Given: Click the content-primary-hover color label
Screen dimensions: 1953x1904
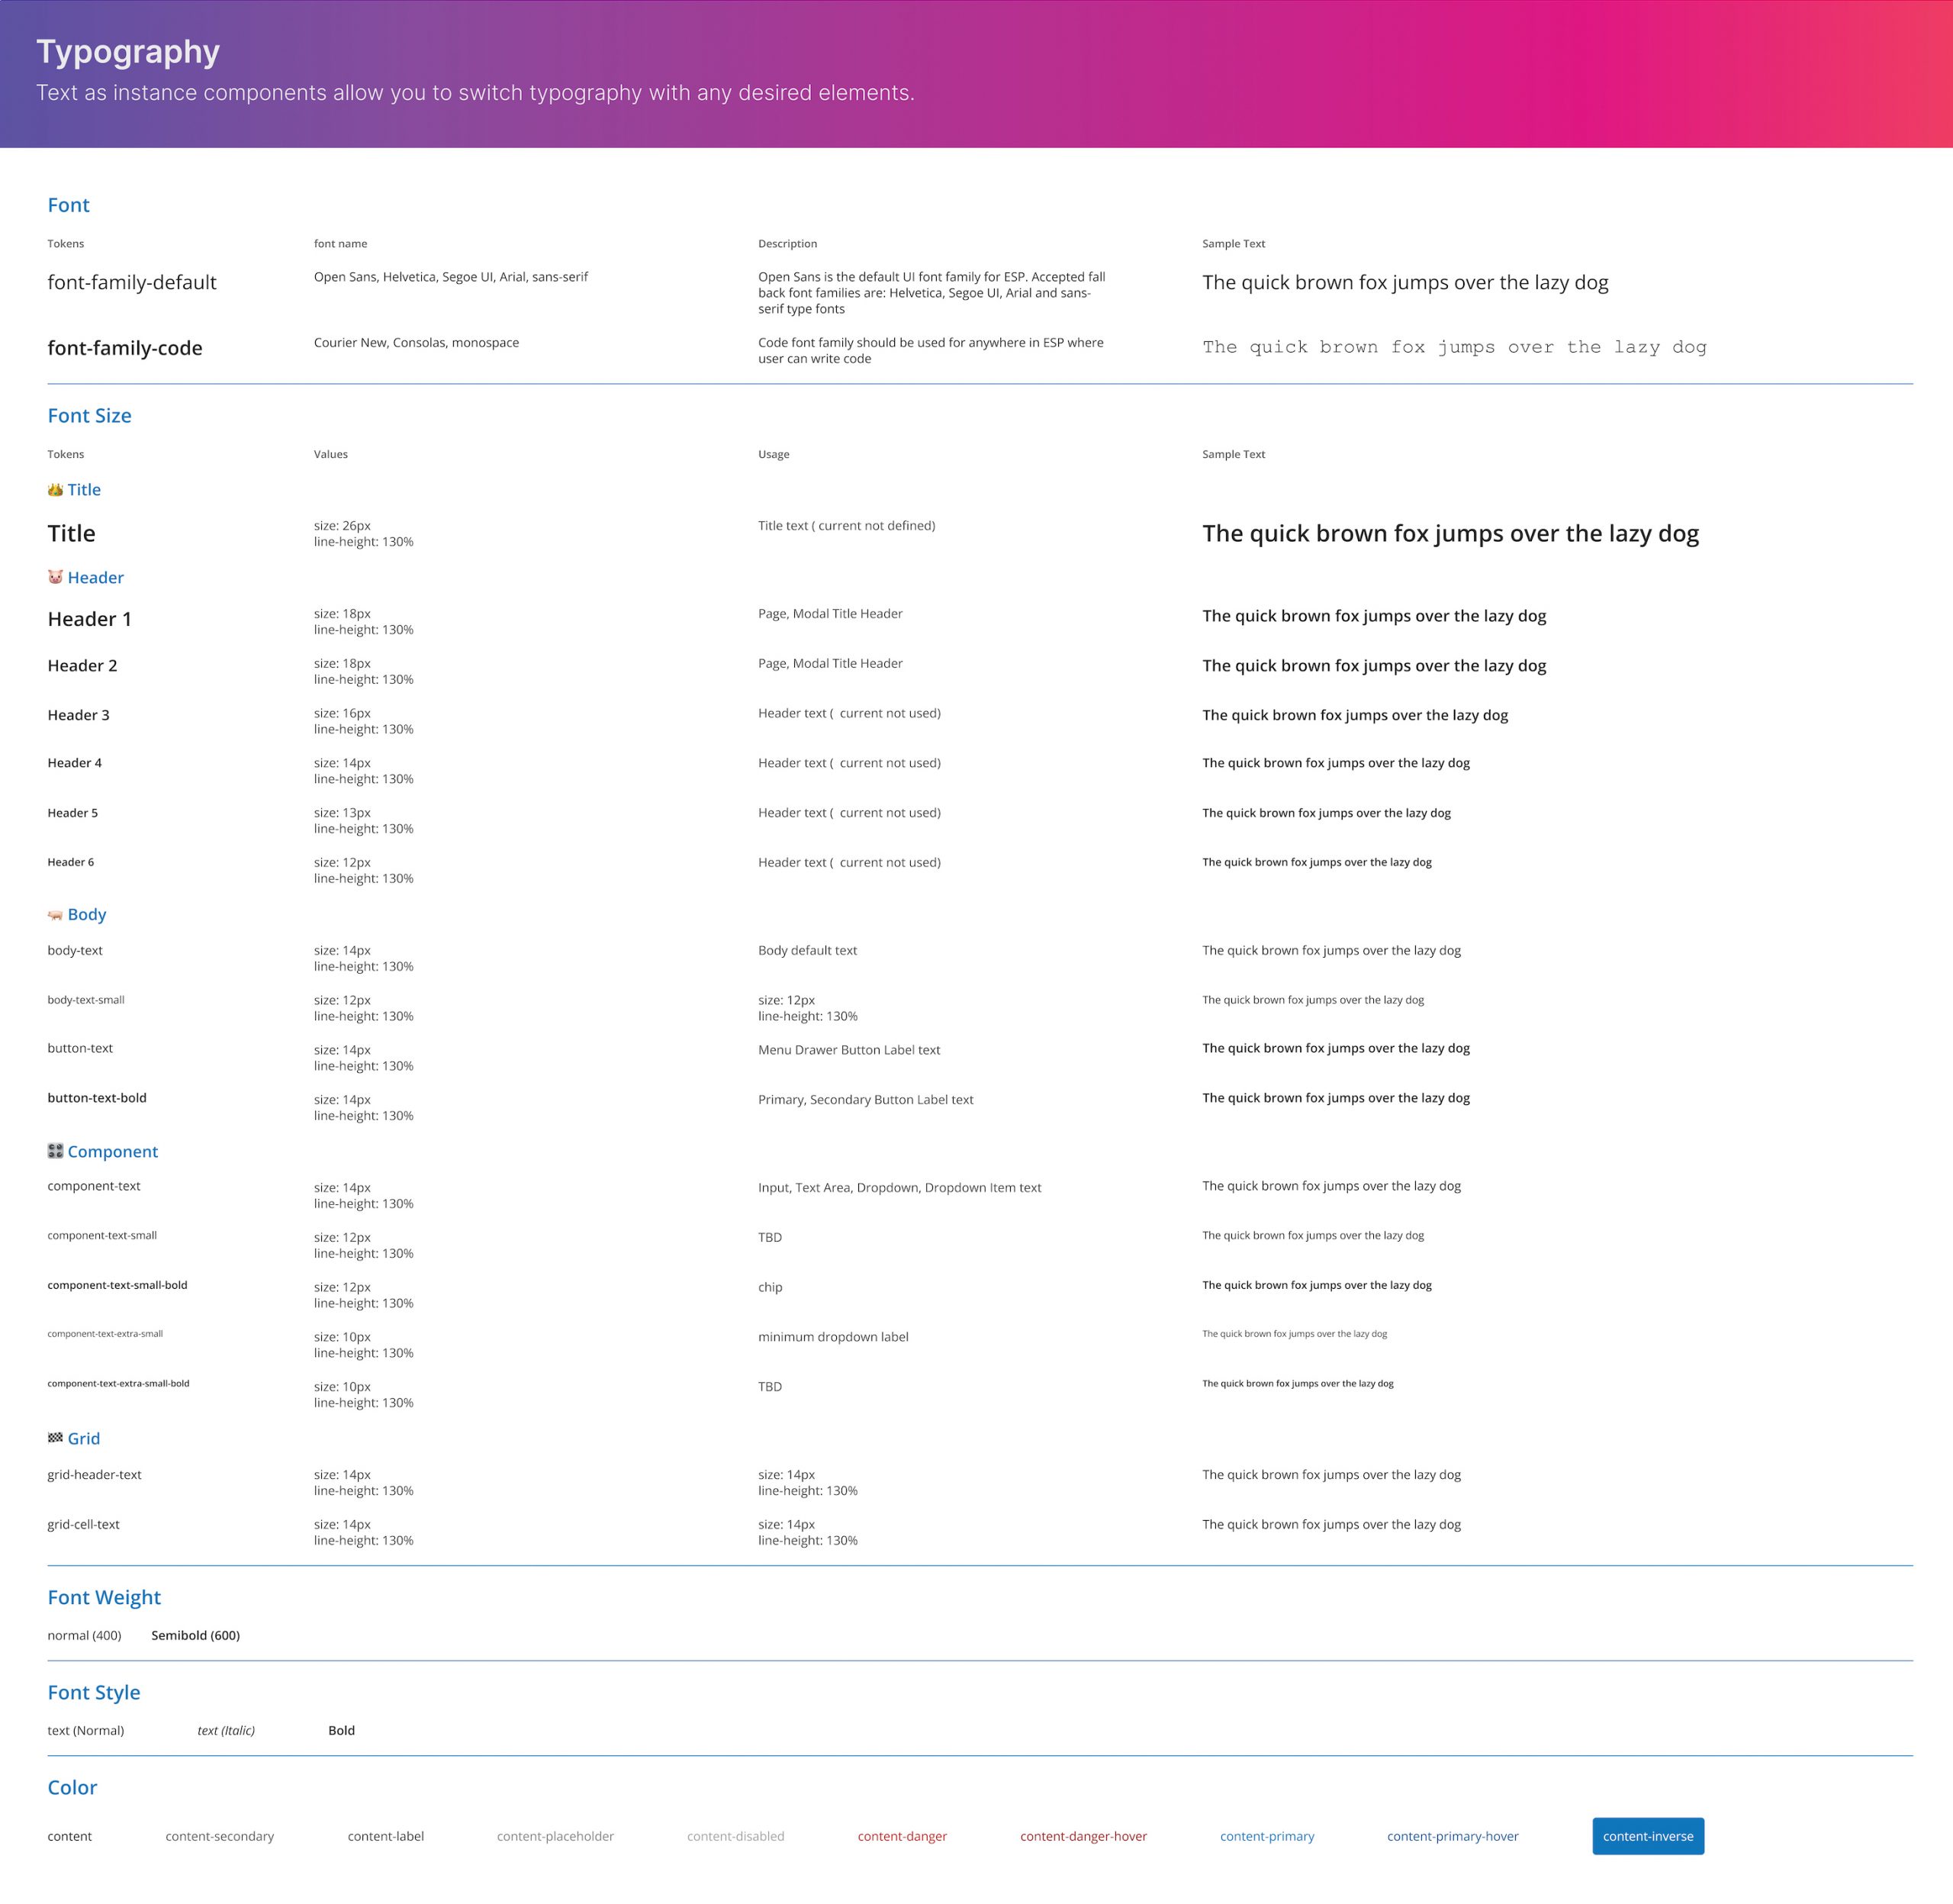Looking at the screenshot, I should (1453, 1836).
